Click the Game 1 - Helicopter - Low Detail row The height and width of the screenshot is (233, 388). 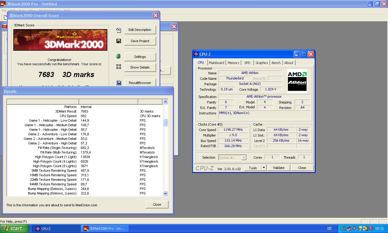click(x=85, y=120)
